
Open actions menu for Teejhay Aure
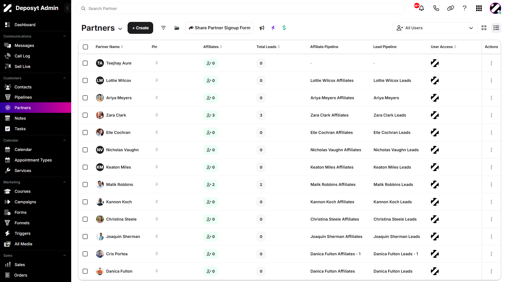491,63
